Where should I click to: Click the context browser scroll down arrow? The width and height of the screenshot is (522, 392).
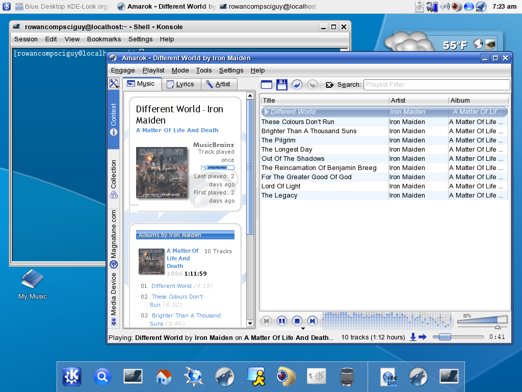(250, 323)
